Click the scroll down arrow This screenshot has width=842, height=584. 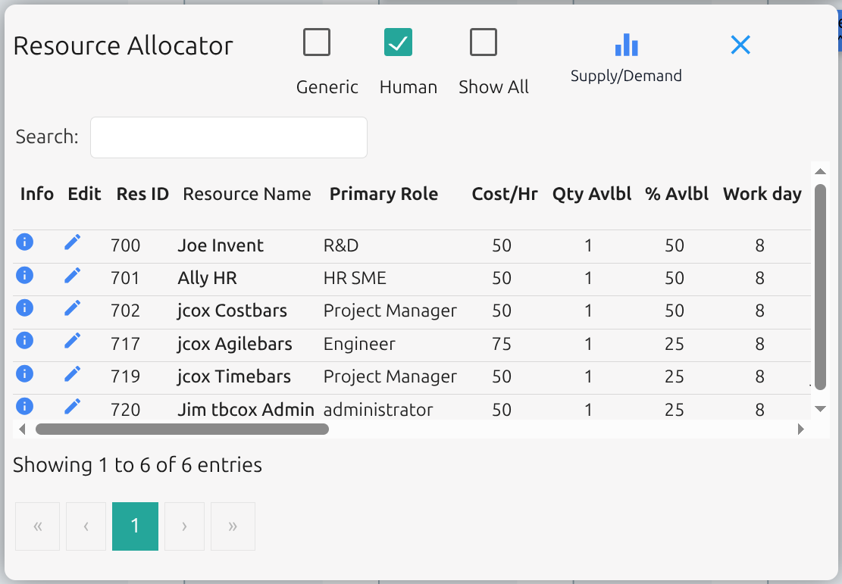[820, 409]
